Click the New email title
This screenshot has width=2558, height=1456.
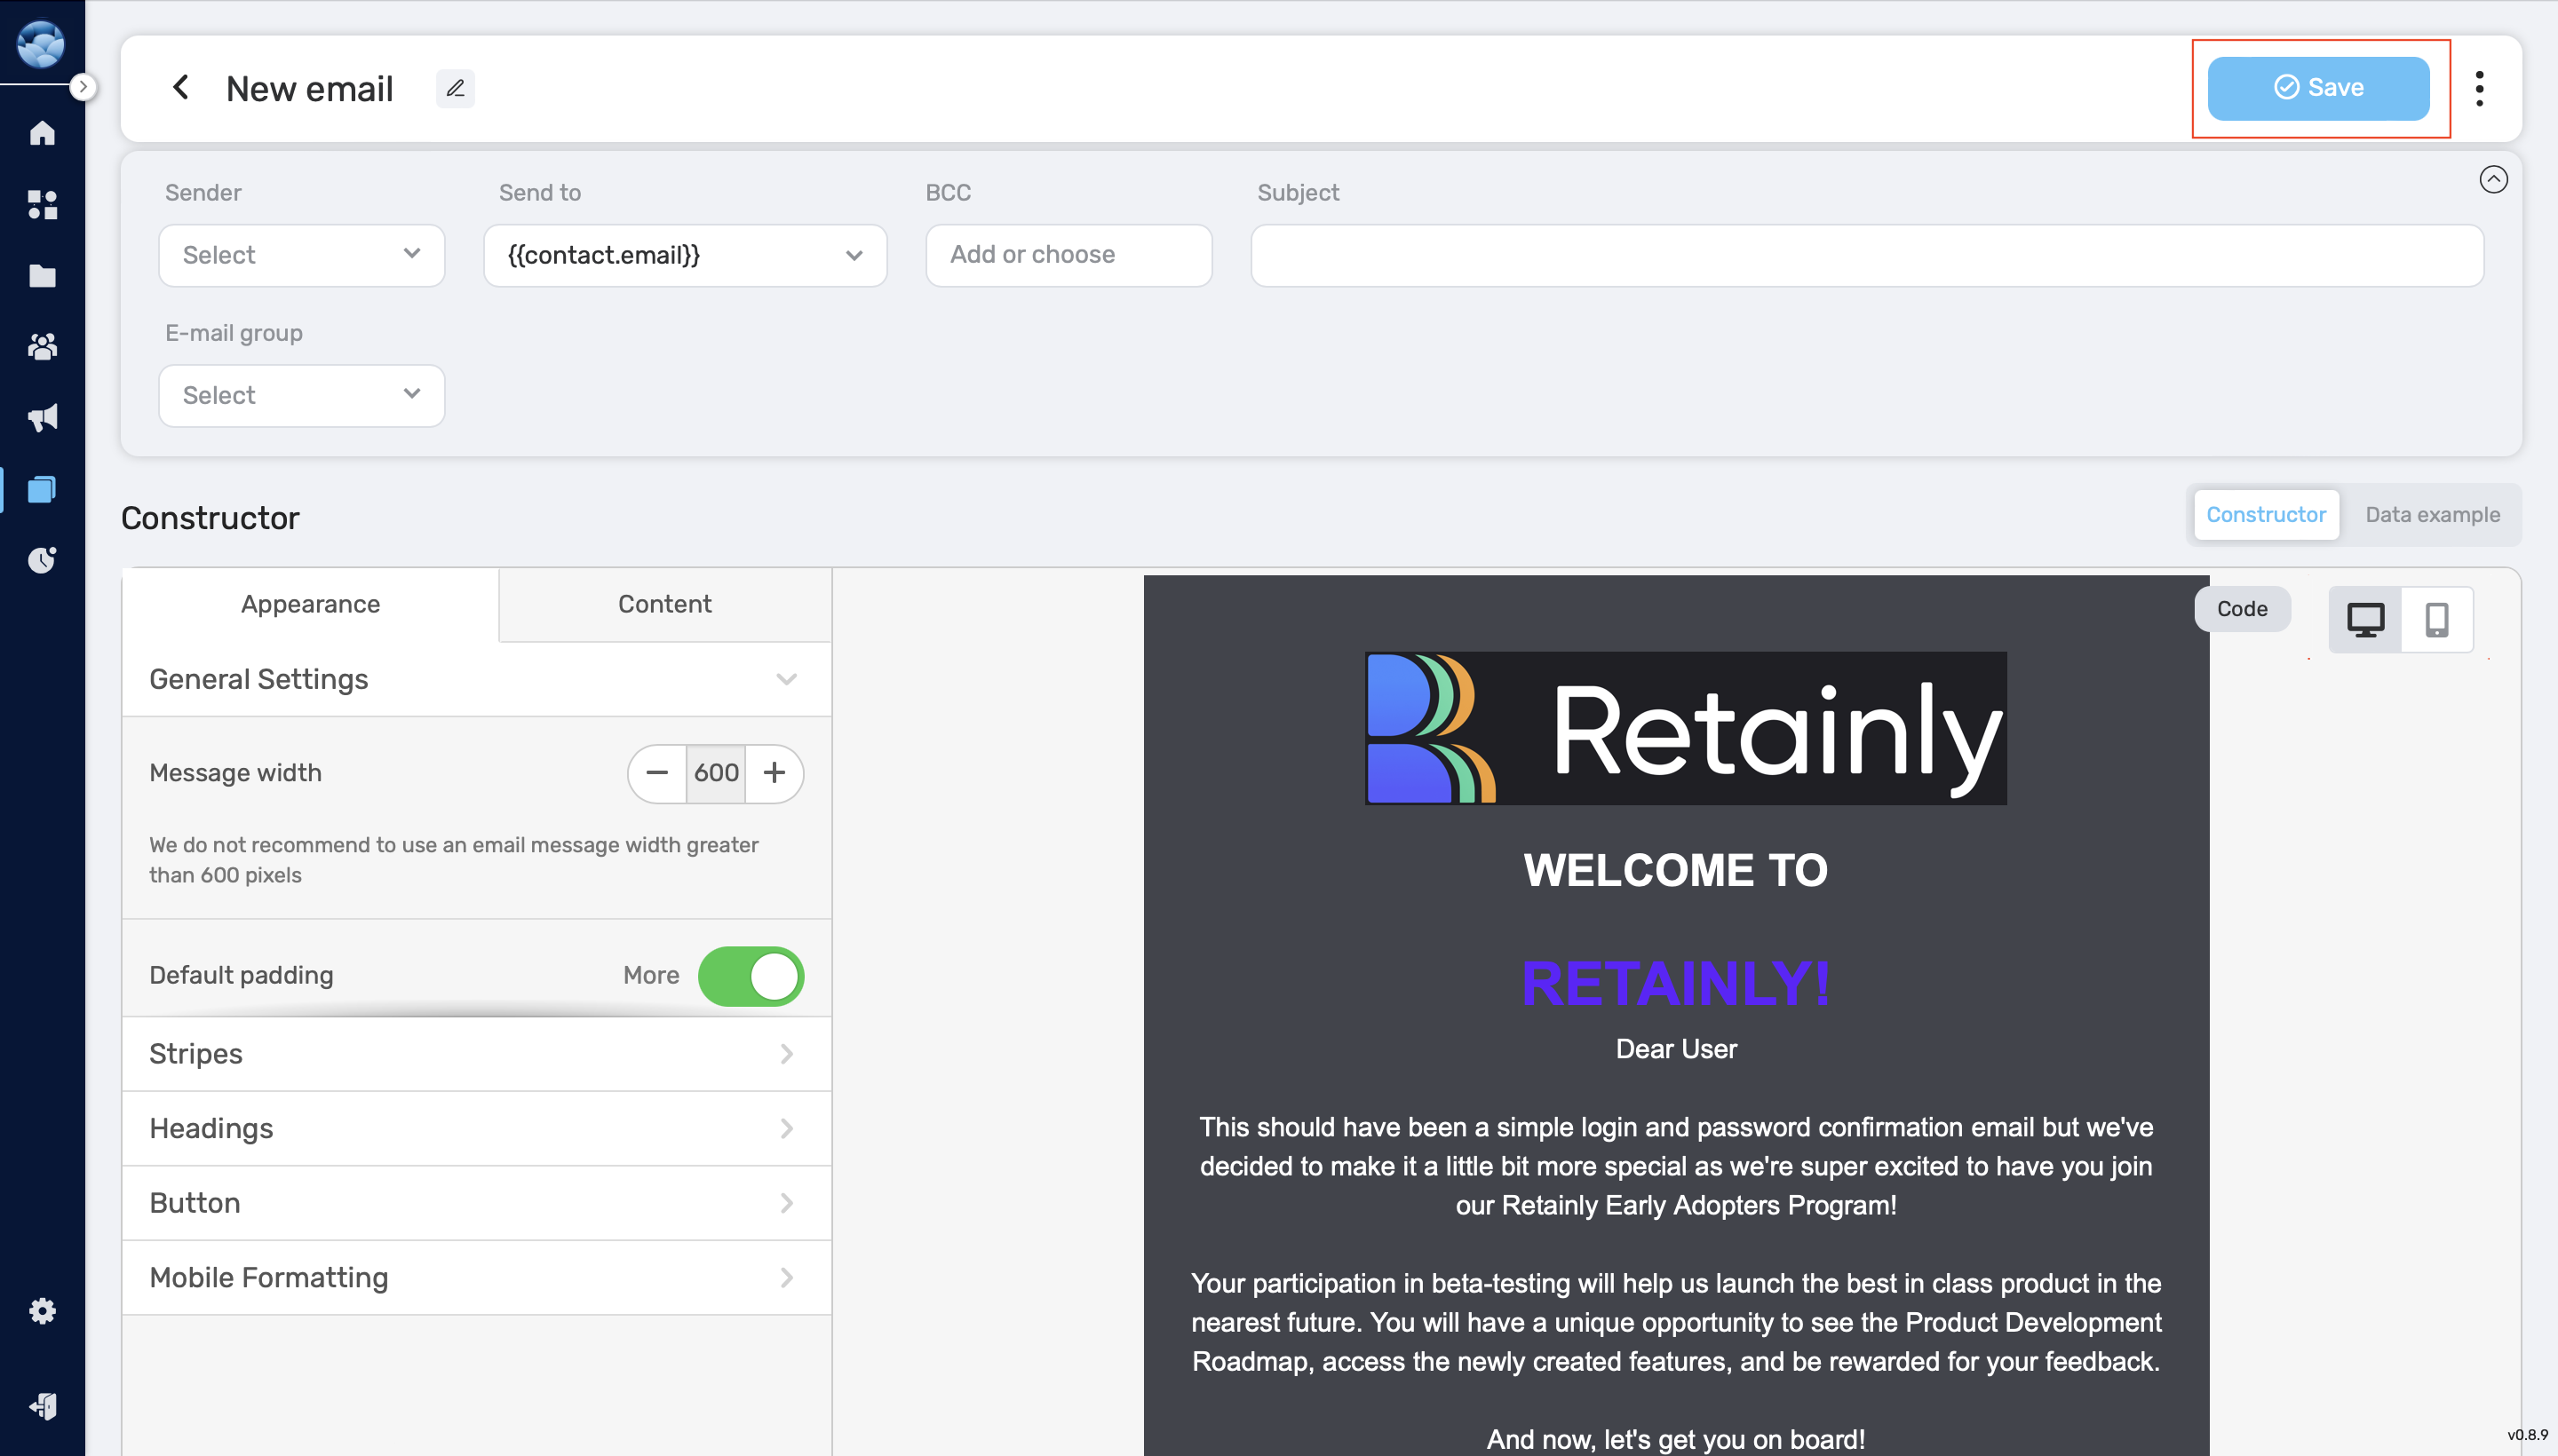click(310, 88)
